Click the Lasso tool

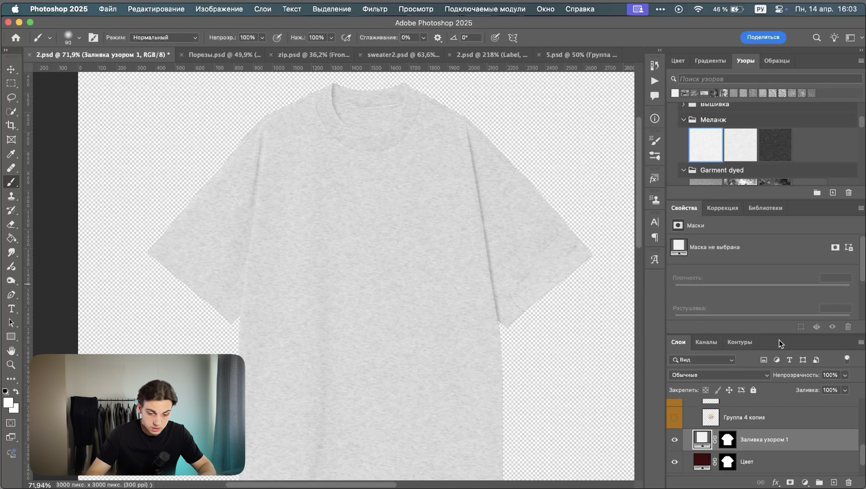pyautogui.click(x=11, y=98)
